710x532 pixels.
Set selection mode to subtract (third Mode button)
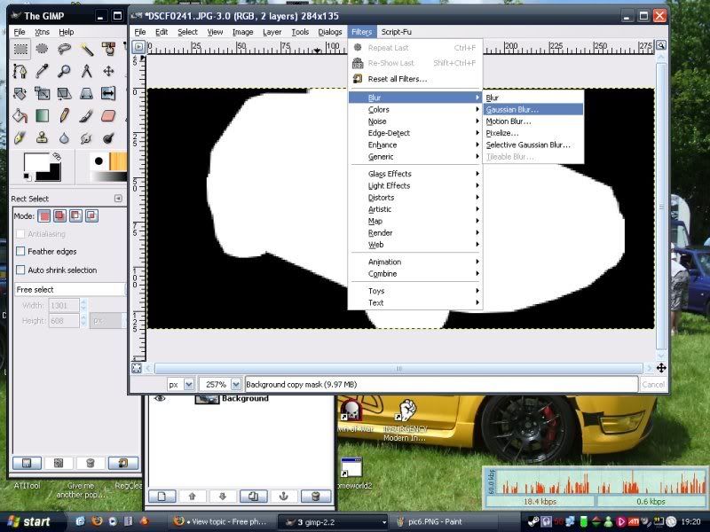tap(75, 215)
